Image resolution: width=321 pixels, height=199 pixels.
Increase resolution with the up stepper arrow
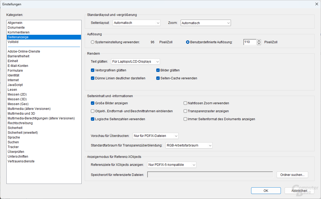coord(259,41)
